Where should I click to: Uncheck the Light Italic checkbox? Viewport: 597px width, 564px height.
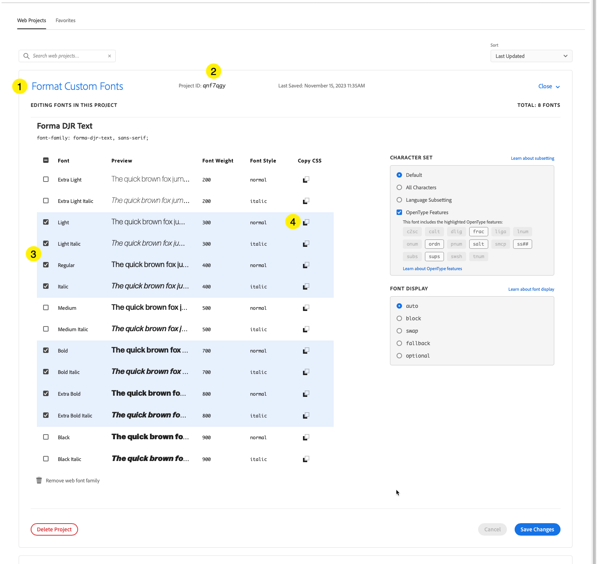pos(46,243)
